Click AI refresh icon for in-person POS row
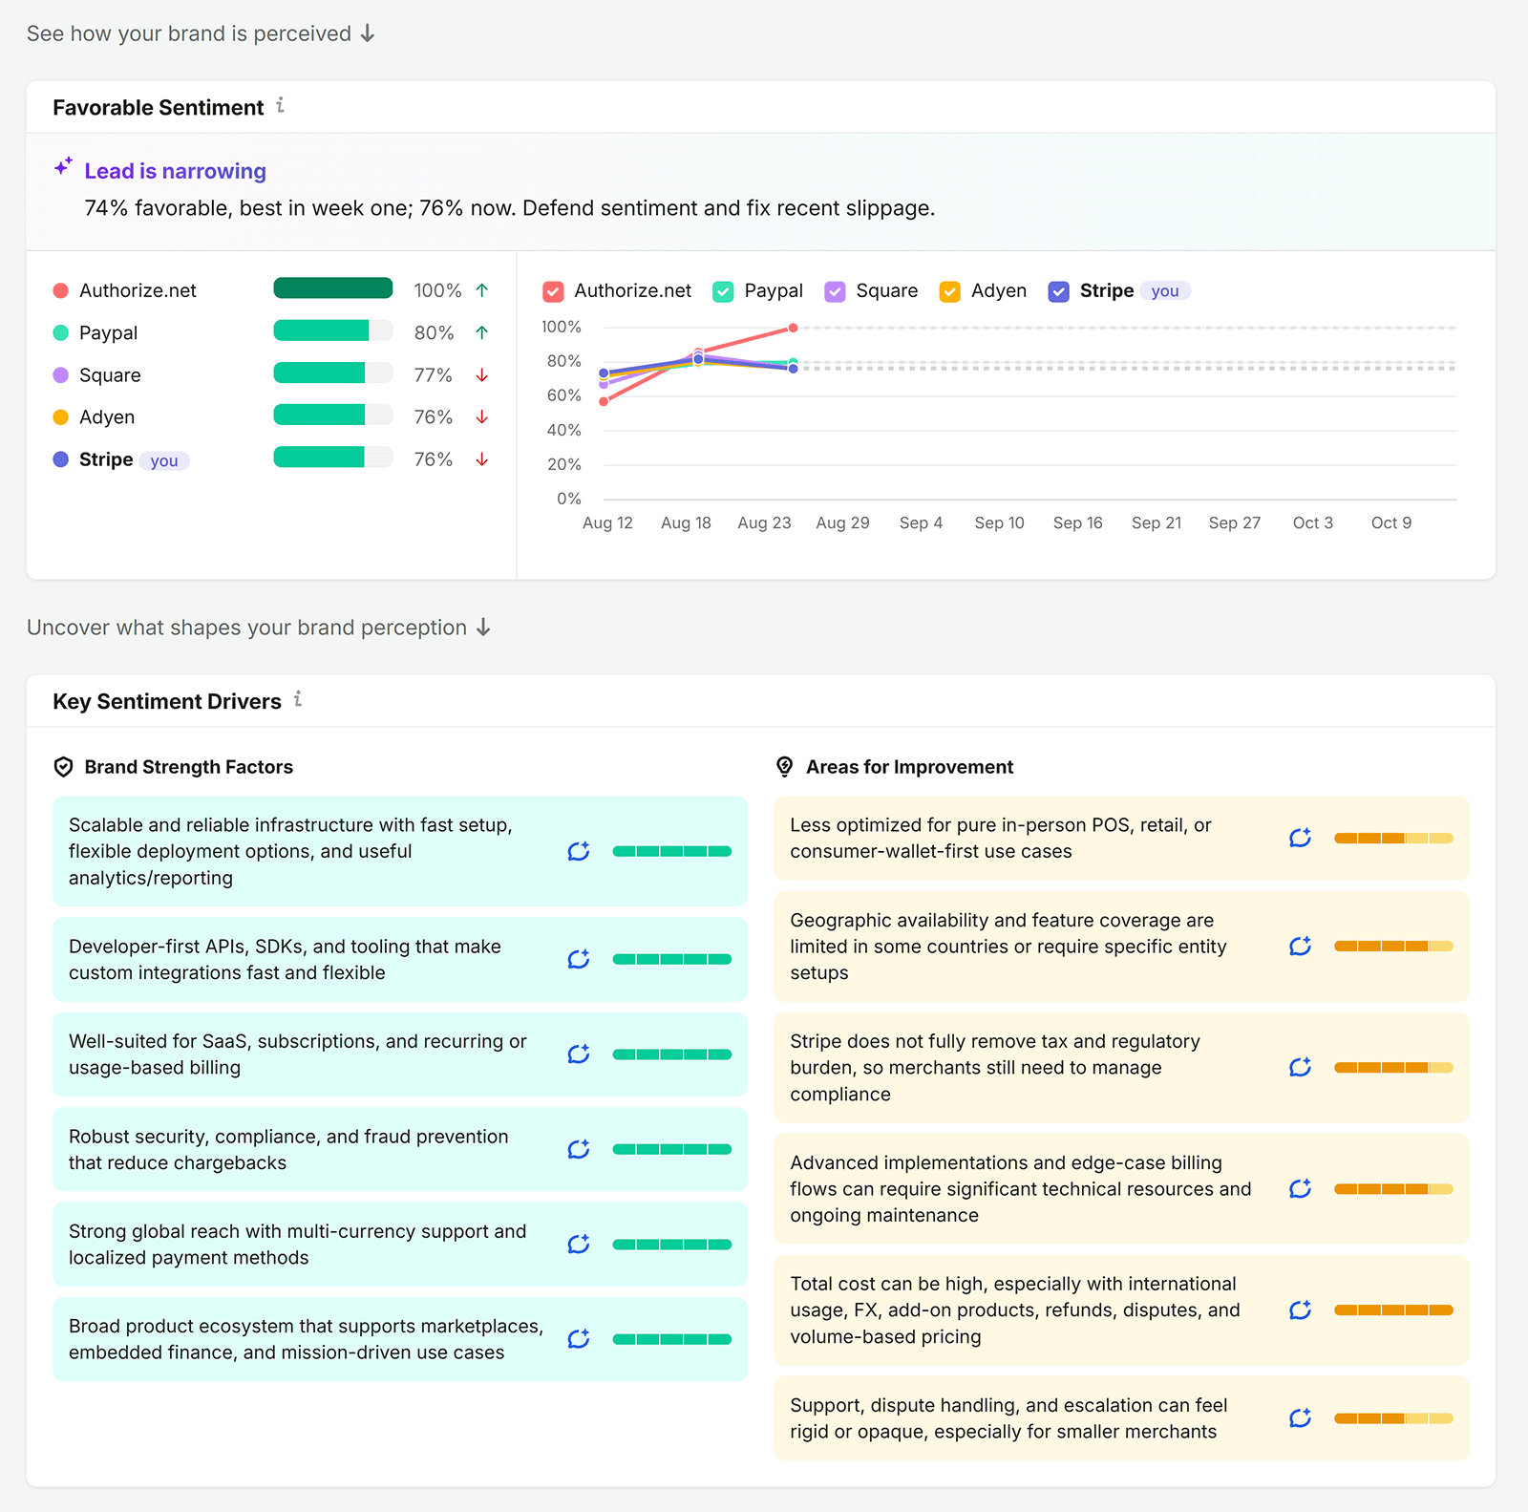This screenshot has height=1512, width=1528. (1301, 838)
